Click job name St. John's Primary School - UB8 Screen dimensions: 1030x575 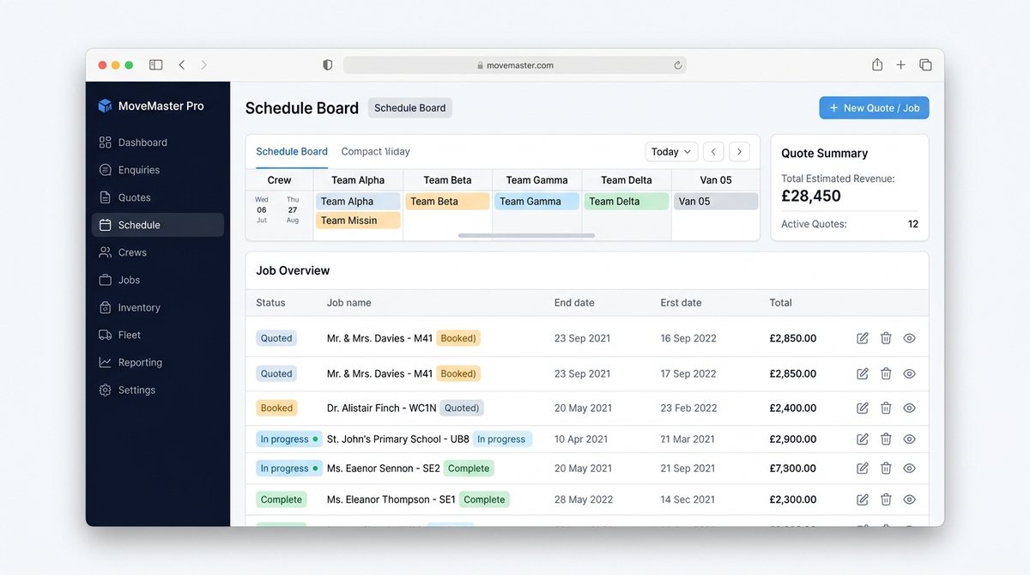(x=398, y=439)
